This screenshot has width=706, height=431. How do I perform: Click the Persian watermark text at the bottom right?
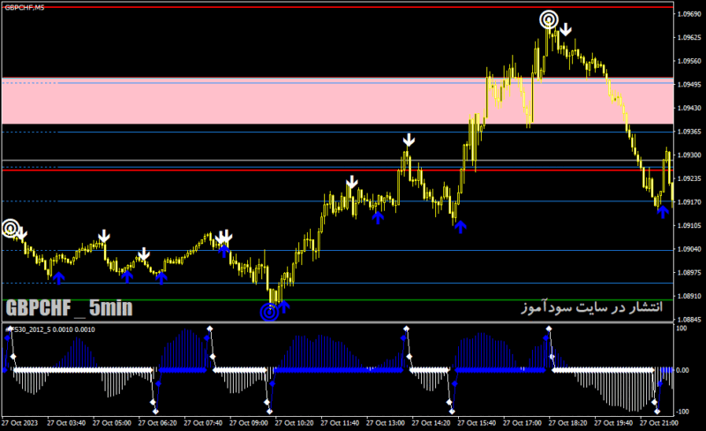click(592, 307)
